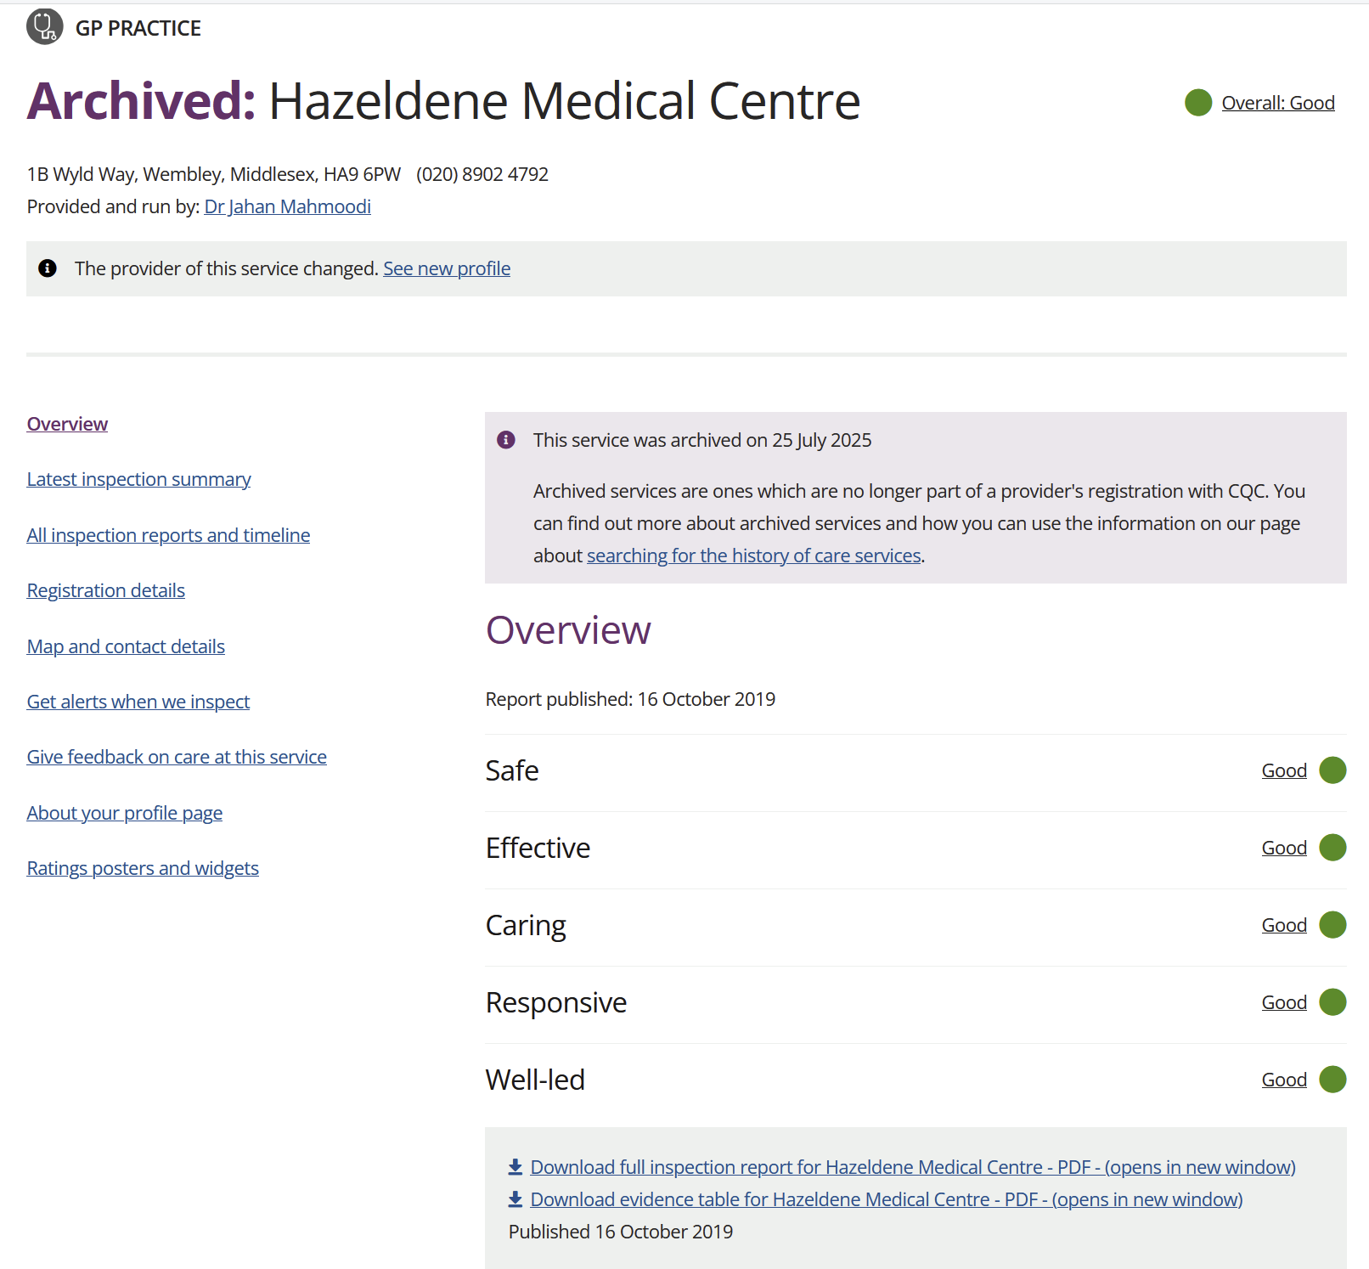The width and height of the screenshot is (1369, 1269).
Task: Click the provider changed info icon
Action: coord(48,268)
